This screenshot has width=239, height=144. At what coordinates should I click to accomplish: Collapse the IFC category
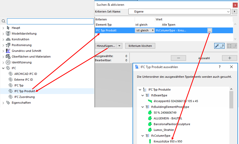point(3,68)
